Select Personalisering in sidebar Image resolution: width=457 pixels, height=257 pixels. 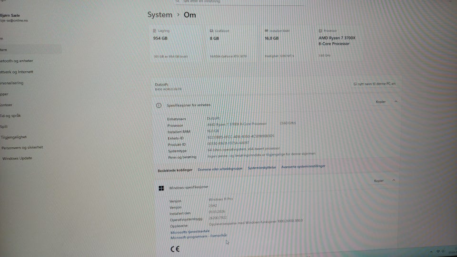tap(11, 83)
